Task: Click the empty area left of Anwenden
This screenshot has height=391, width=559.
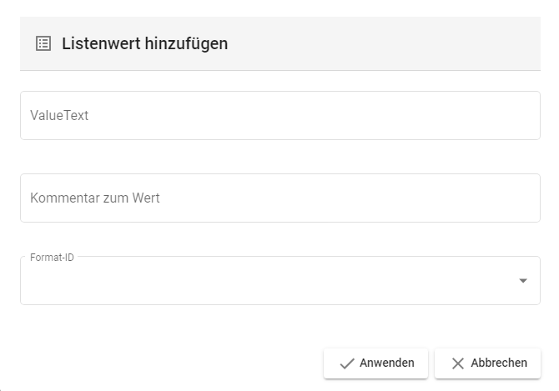Action: pos(167,363)
